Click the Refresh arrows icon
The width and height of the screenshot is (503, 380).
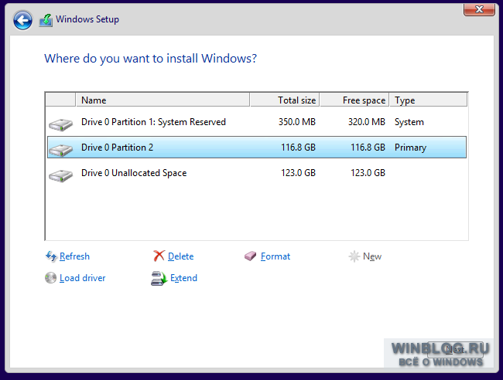[51, 256]
